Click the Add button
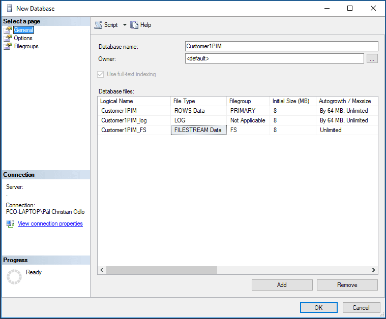 (282, 285)
